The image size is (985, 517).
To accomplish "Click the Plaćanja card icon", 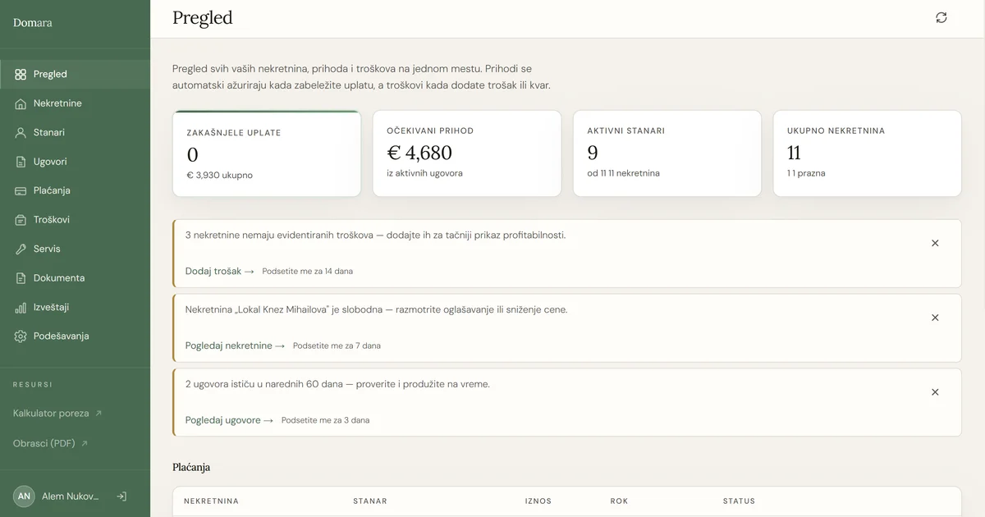I will (x=21, y=191).
